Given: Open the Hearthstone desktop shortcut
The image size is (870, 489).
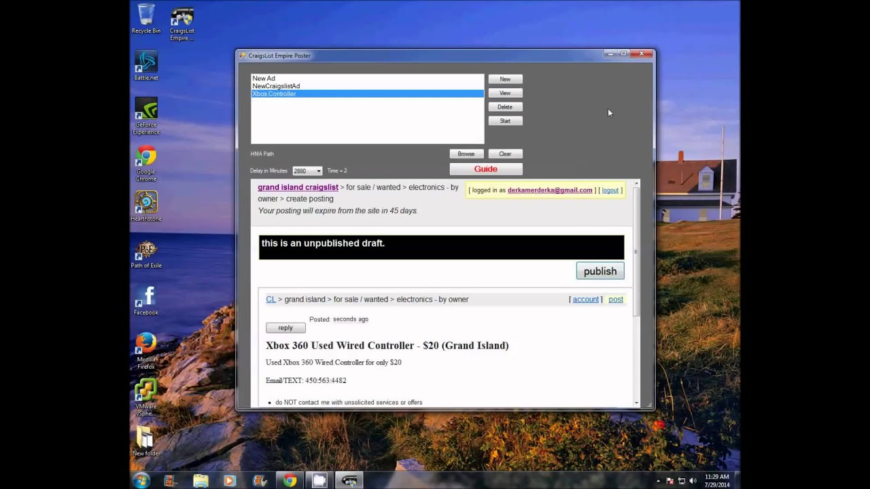Looking at the screenshot, I should tap(145, 206).
